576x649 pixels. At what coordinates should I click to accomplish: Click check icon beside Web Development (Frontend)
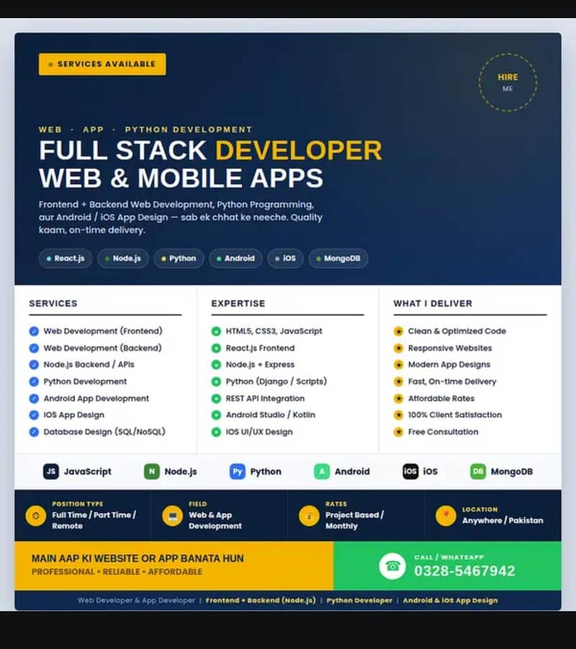(x=34, y=331)
